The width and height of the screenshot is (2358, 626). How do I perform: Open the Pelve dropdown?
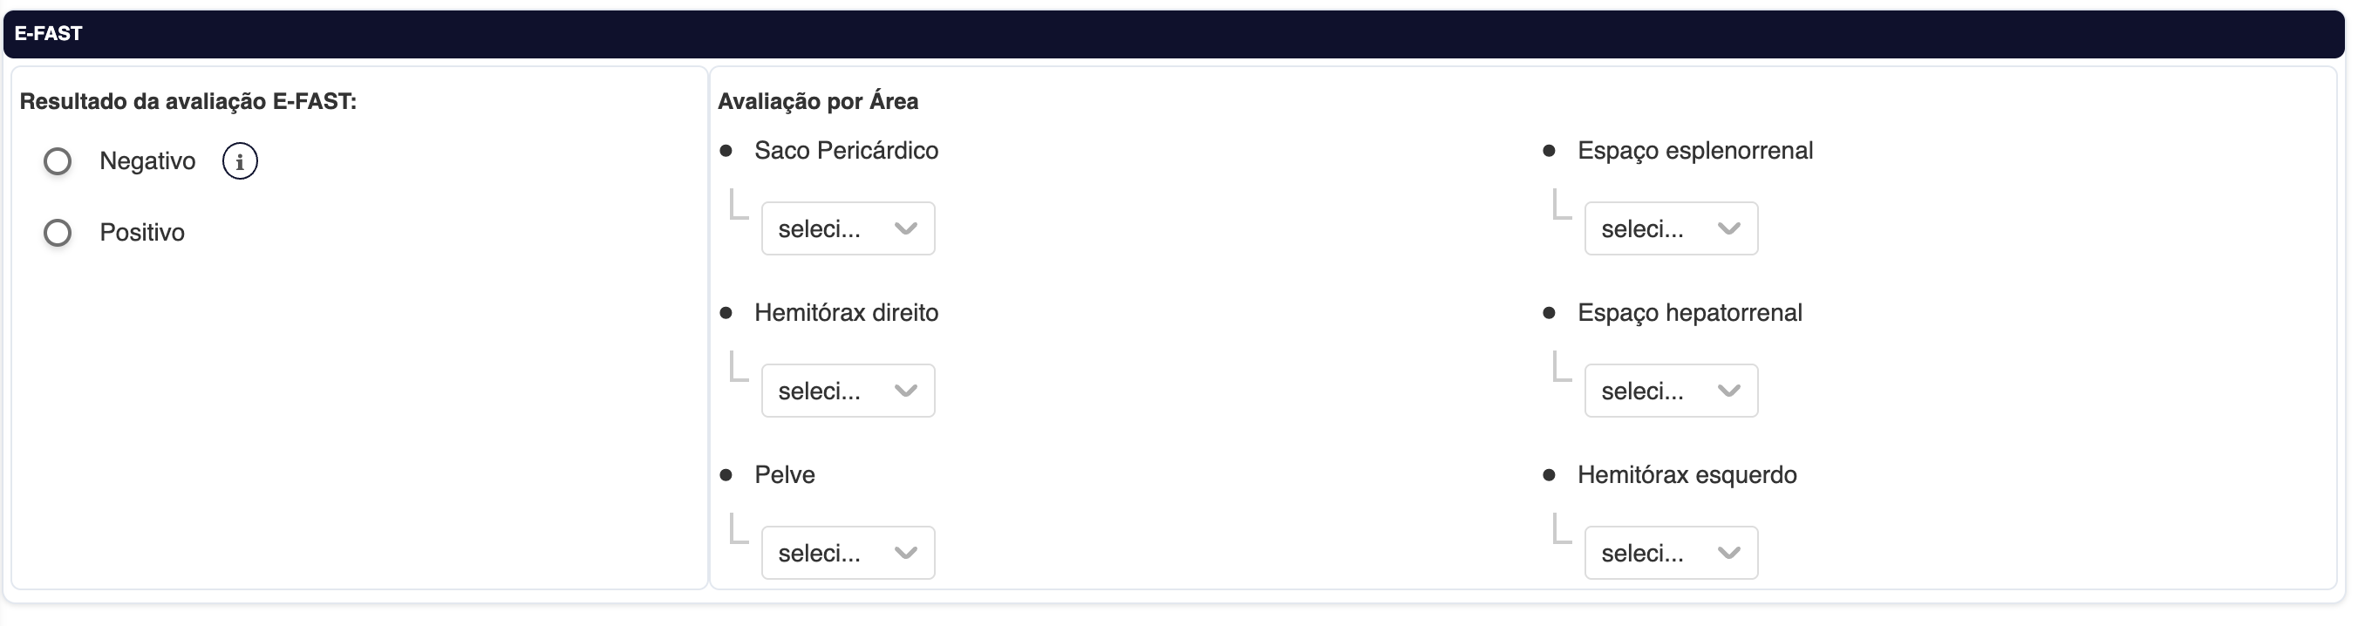point(848,553)
